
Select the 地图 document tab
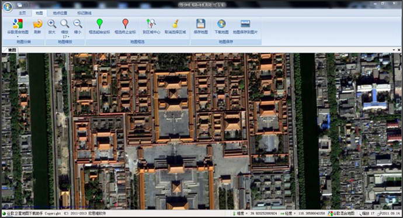click(x=12, y=50)
